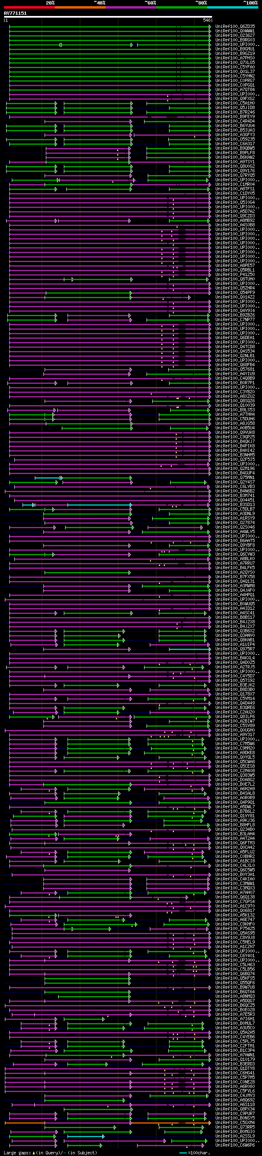The width and height of the screenshot is (262, 1156).
Task: Click label UniRef100_A7RRU7
Action: (x=235, y=563)
